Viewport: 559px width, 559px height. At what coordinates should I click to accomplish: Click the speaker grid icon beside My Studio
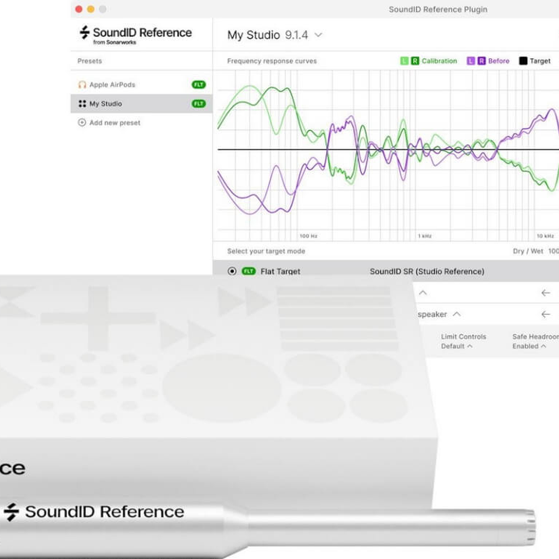click(81, 103)
